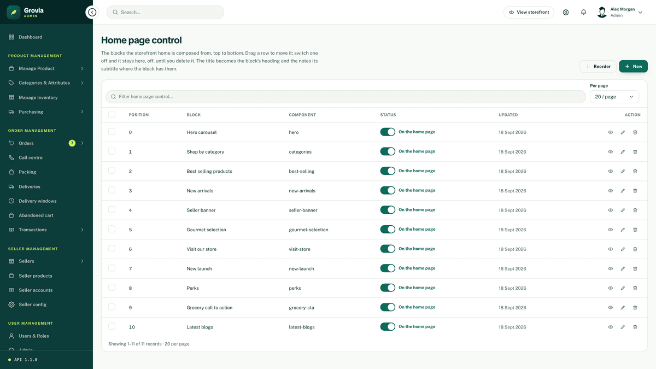Expand the Sellers menu
Image resolution: width=656 pixels, height=369 pixels.
click(46, 261)
